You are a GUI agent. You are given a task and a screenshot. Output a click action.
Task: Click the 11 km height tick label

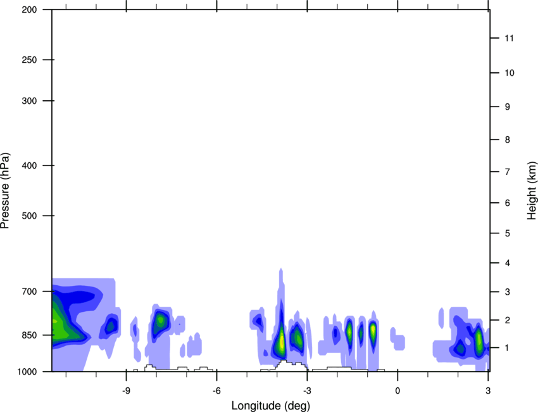(509, 38)
